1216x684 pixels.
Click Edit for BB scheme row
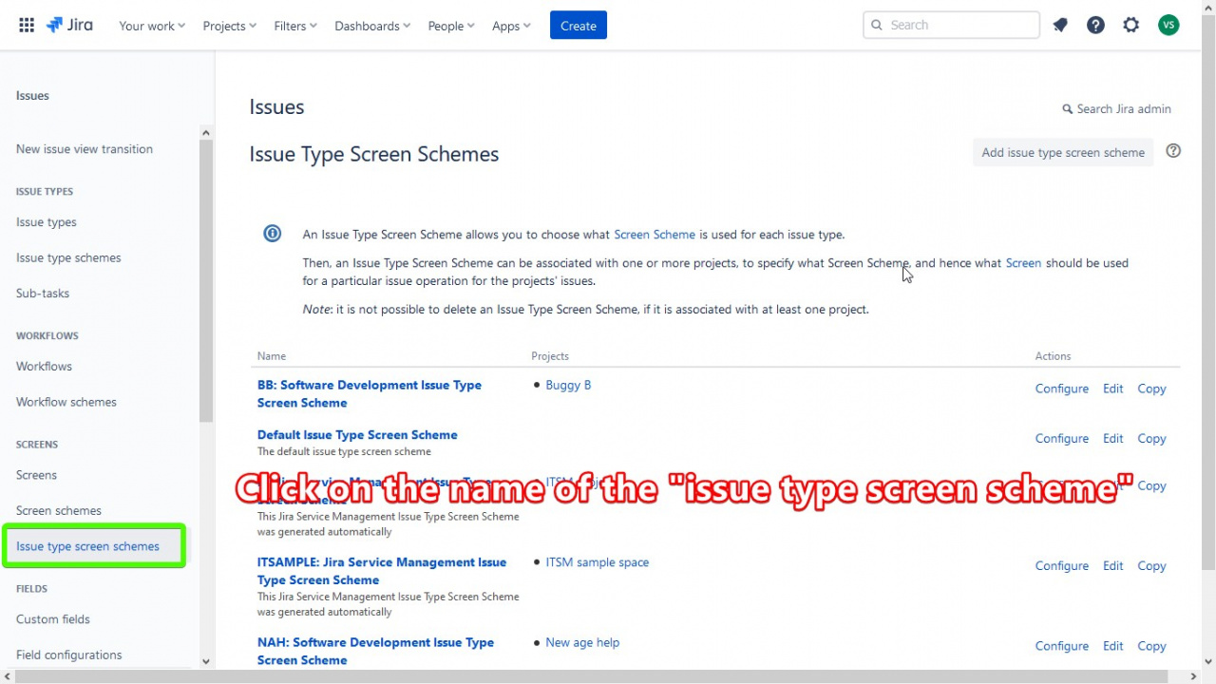pyautogui.click(x=1113, y=389)
